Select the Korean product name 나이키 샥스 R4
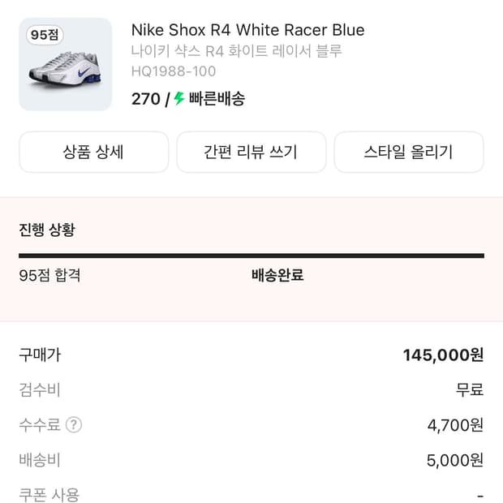The image size is (503, 503). pos(236,51)
